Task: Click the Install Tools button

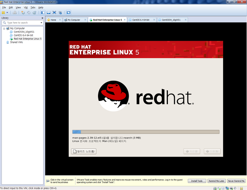Action: [x=197, y=181]
